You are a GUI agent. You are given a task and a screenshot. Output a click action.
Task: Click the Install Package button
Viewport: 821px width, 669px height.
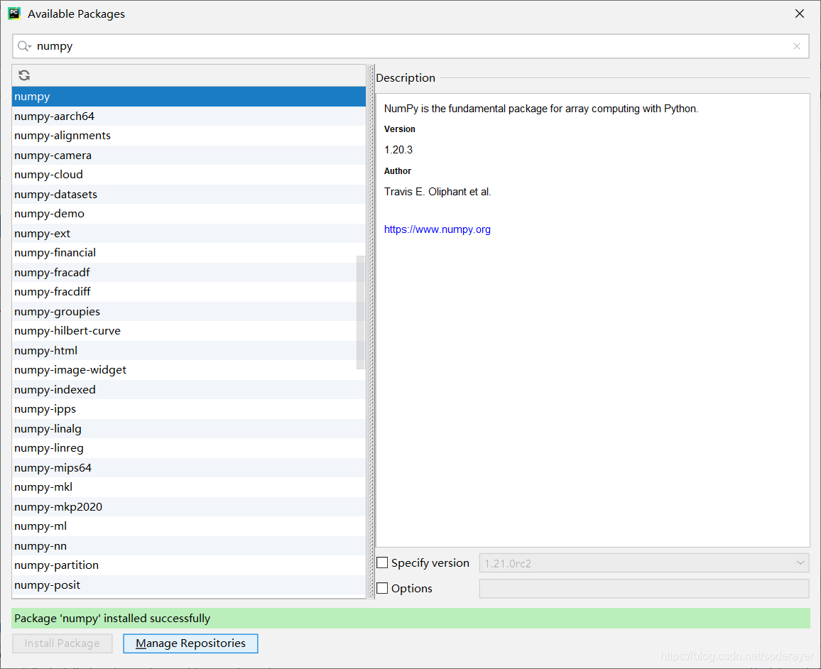(x=62, y=643)
